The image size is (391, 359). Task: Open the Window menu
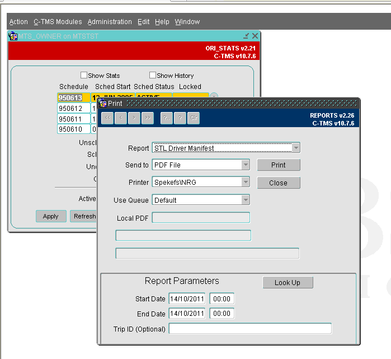(x=187, y=22)
